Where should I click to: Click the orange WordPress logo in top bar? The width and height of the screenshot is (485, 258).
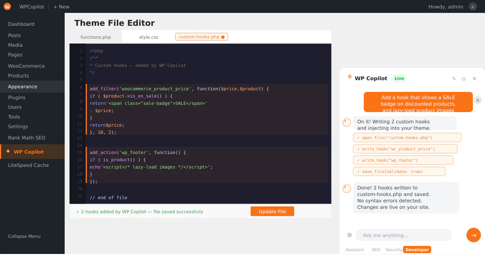coord(7,6)
